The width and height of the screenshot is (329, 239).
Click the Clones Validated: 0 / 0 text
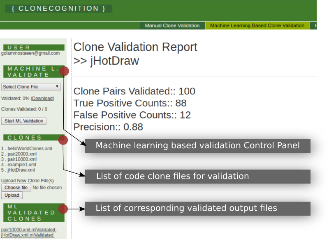pos(24,109)
